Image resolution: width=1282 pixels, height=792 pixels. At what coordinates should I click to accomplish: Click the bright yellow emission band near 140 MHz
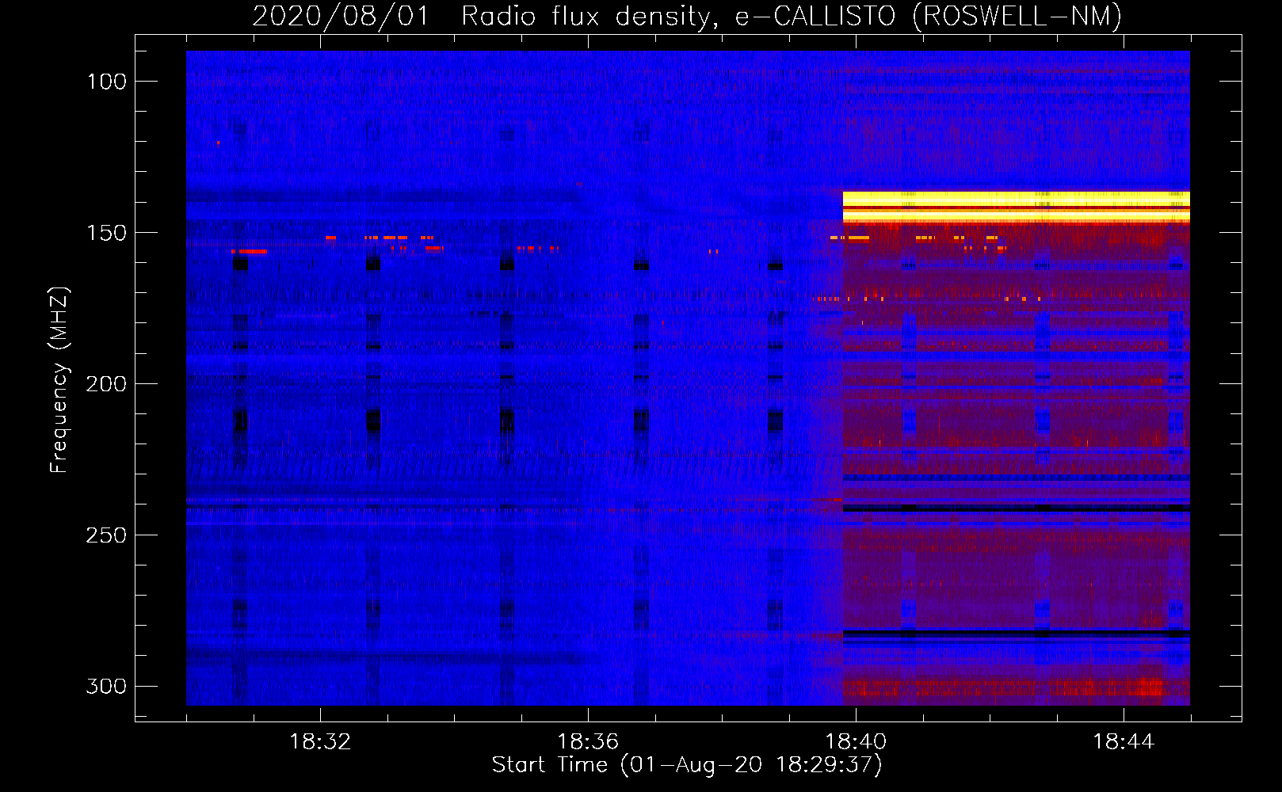1016,206
